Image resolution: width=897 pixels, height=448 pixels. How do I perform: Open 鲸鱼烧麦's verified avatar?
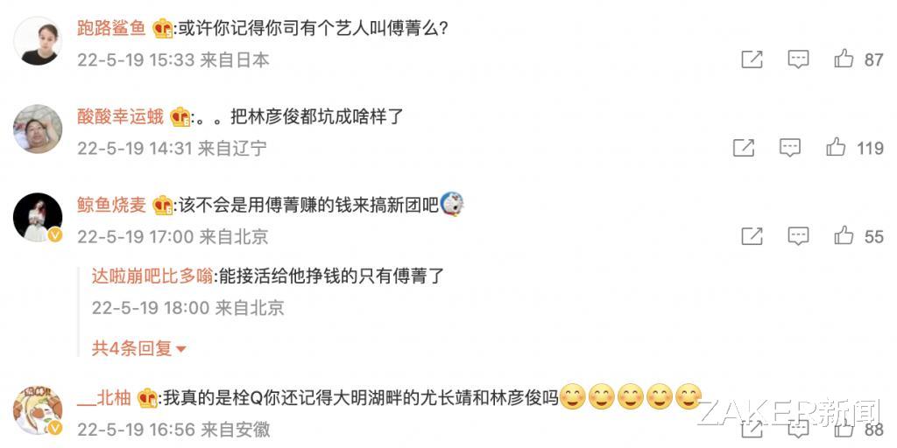click(x=38, y=217)
